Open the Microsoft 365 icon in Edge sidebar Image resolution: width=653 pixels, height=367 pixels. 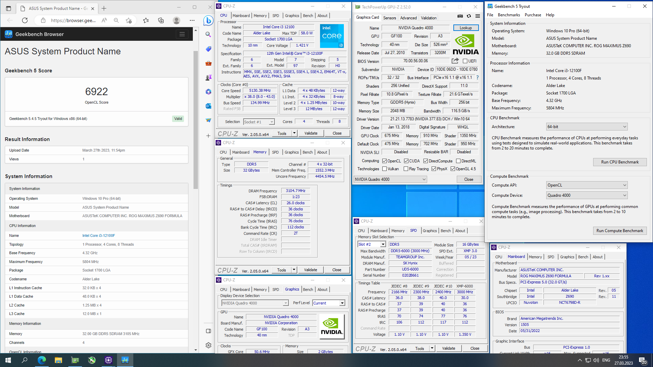(x=208, y=92)
